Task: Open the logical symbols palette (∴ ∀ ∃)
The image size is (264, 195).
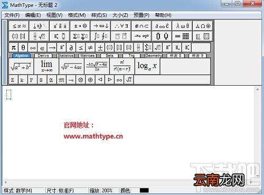Action: click(121, 26)
